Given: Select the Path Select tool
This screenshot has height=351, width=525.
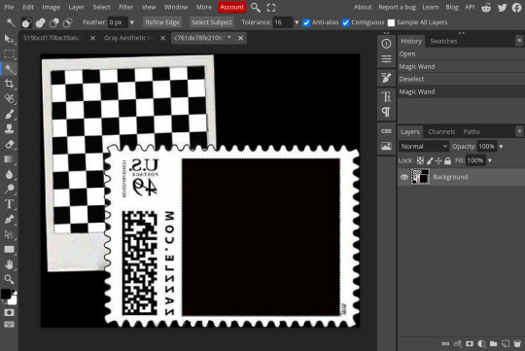Looking at the screenshot, I should click(x=9, y=234).
